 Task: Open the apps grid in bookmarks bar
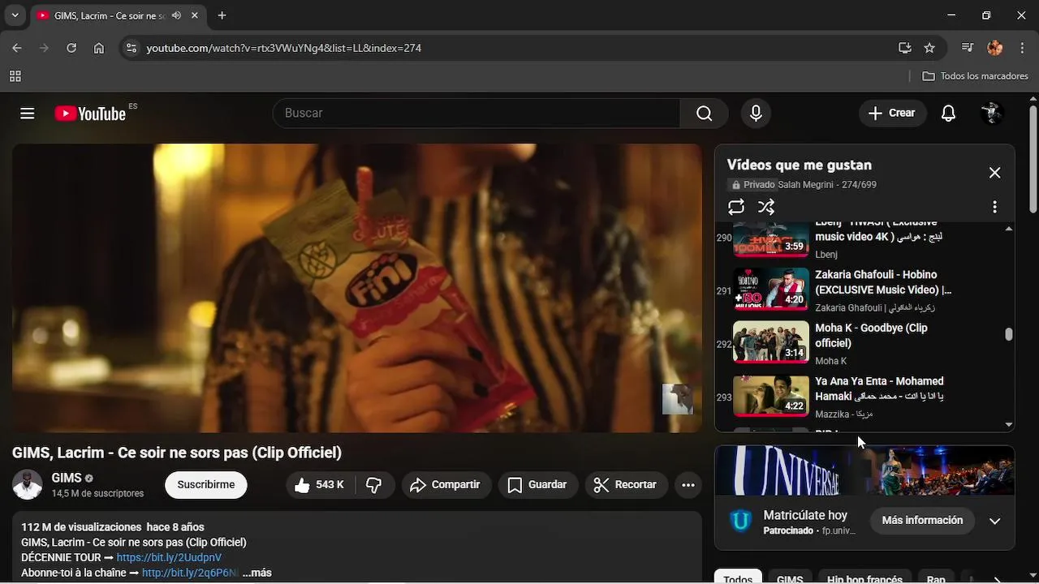pos(15,76)
